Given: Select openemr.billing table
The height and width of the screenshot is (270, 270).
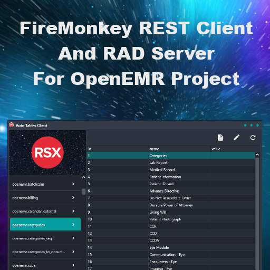Looking at the screenshot, I should [x=45, y=198].
